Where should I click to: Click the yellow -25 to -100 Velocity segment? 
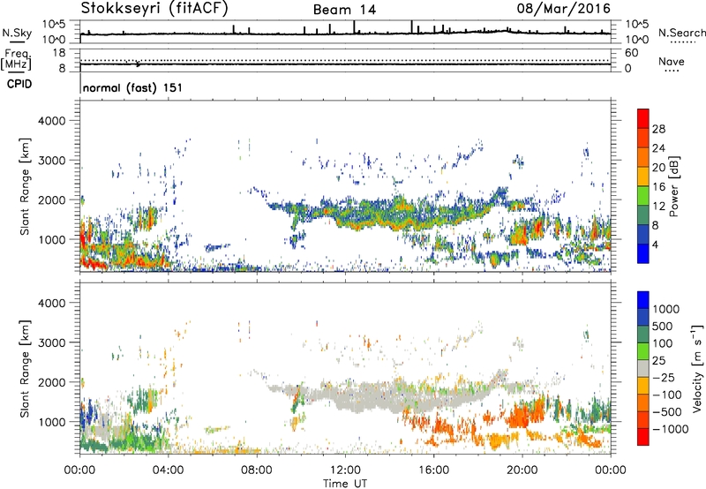[x=643, y=386]
